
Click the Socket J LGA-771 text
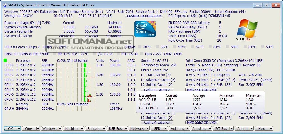point(154,61)
